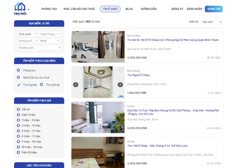
Task: Show previous photo of Bình Dương listing
Action: [76, 85]
